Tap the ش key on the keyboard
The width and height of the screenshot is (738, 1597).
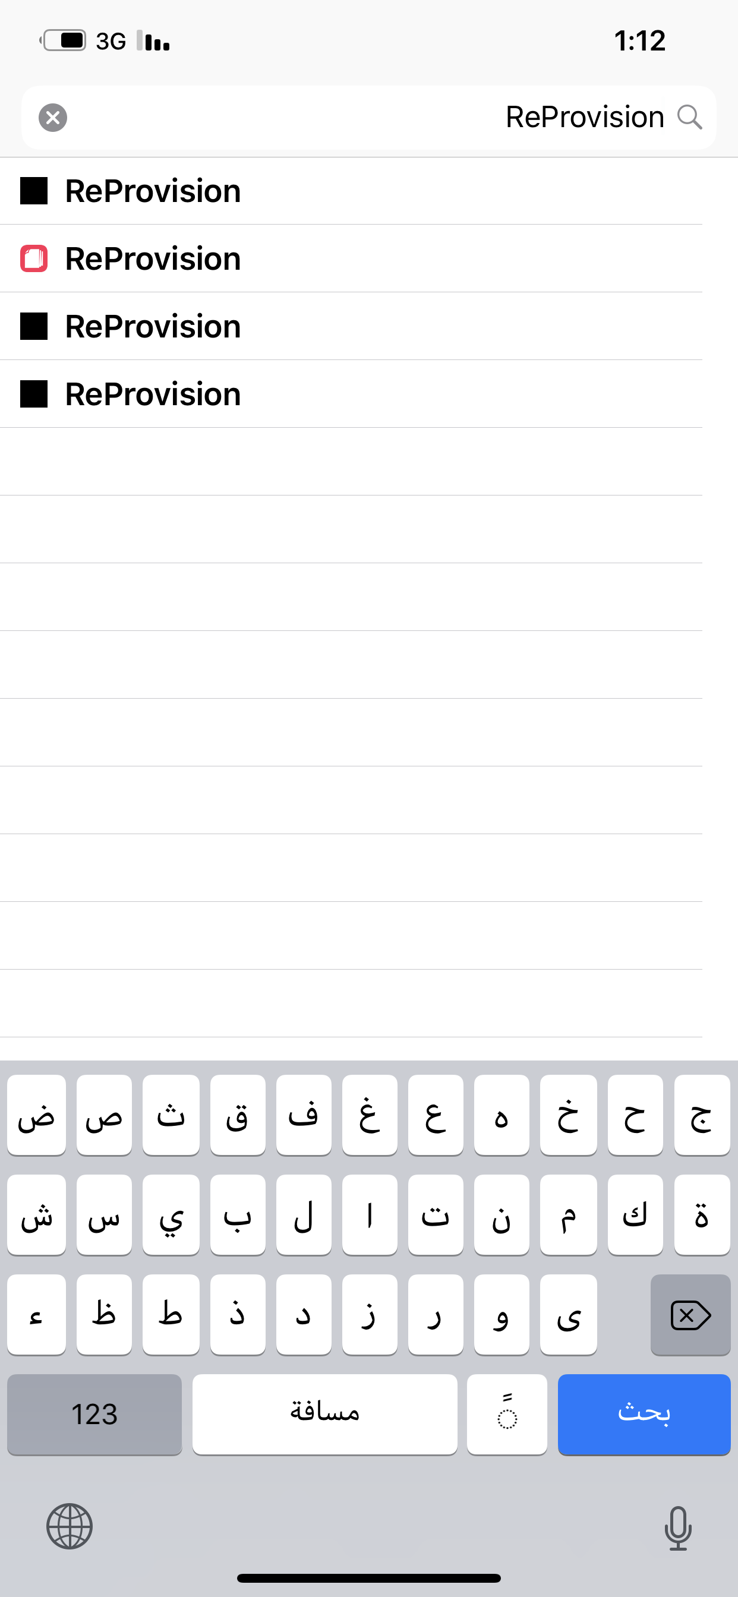click(37, 1214)
